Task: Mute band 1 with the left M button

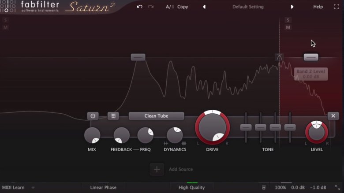Action: [5, 27]
